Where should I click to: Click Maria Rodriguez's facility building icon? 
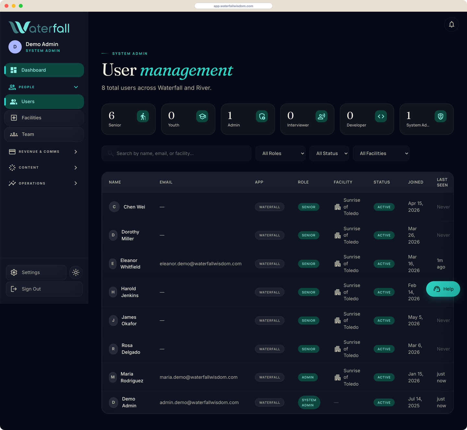click(x=338, y=377)
